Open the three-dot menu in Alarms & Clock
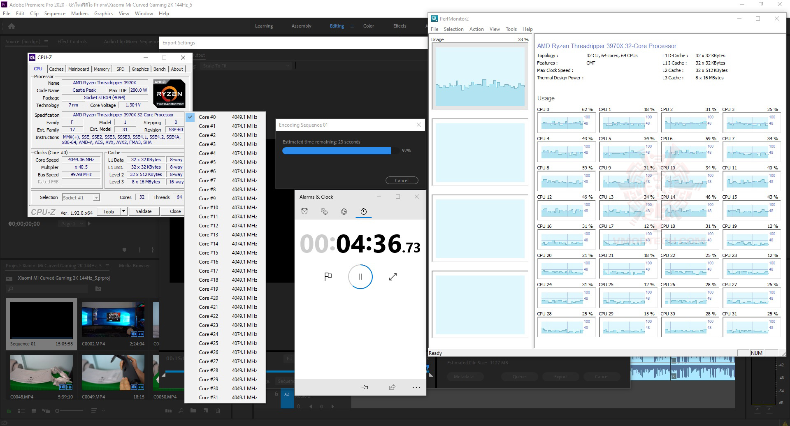The width and height of the screenshot is (790, 426). click(416, 387)
